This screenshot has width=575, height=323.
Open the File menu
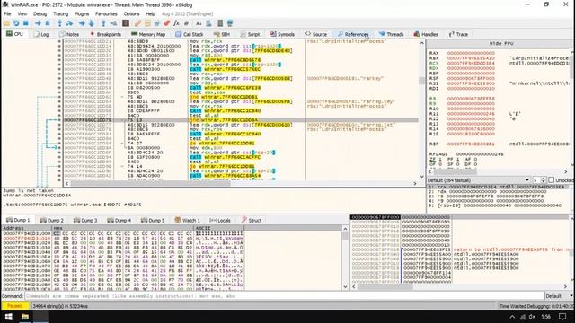click(7, 14)
